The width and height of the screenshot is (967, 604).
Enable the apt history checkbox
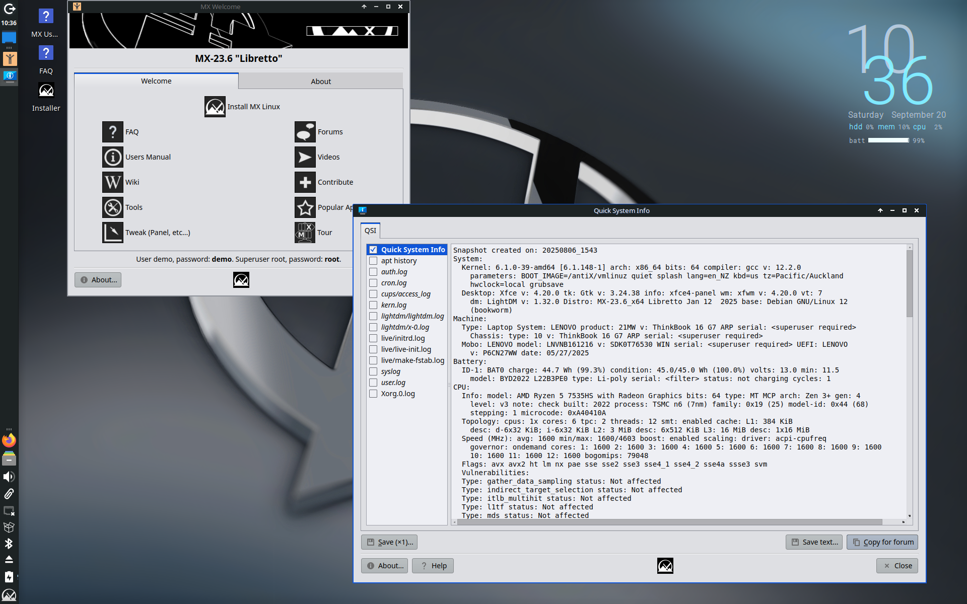coord(373,261)
